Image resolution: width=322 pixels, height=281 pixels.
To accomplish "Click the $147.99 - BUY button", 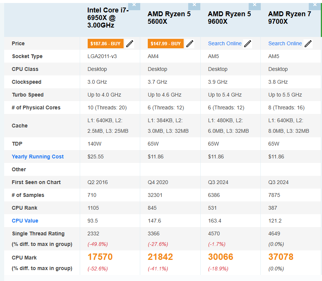I will click(166, 44).
